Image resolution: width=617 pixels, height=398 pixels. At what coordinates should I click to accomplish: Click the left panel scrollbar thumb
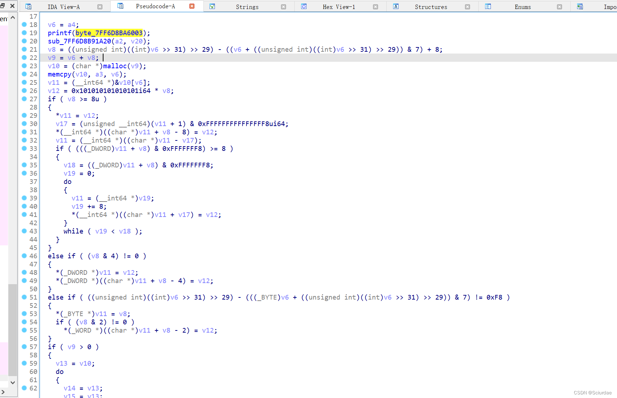[13, 330]
